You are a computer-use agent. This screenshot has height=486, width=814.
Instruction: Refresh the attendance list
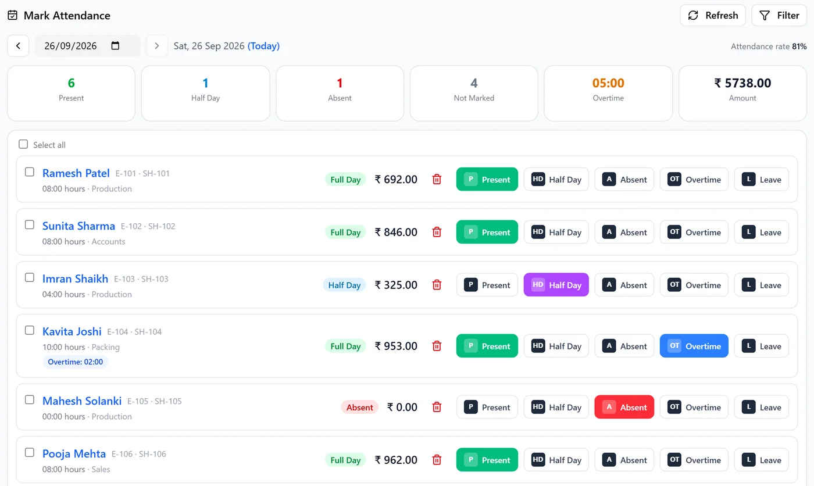(x=713, y=16)
